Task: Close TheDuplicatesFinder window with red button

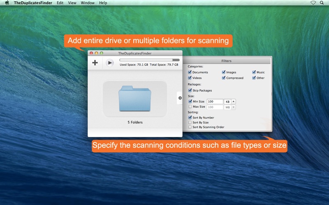Action: coord(91,53)
